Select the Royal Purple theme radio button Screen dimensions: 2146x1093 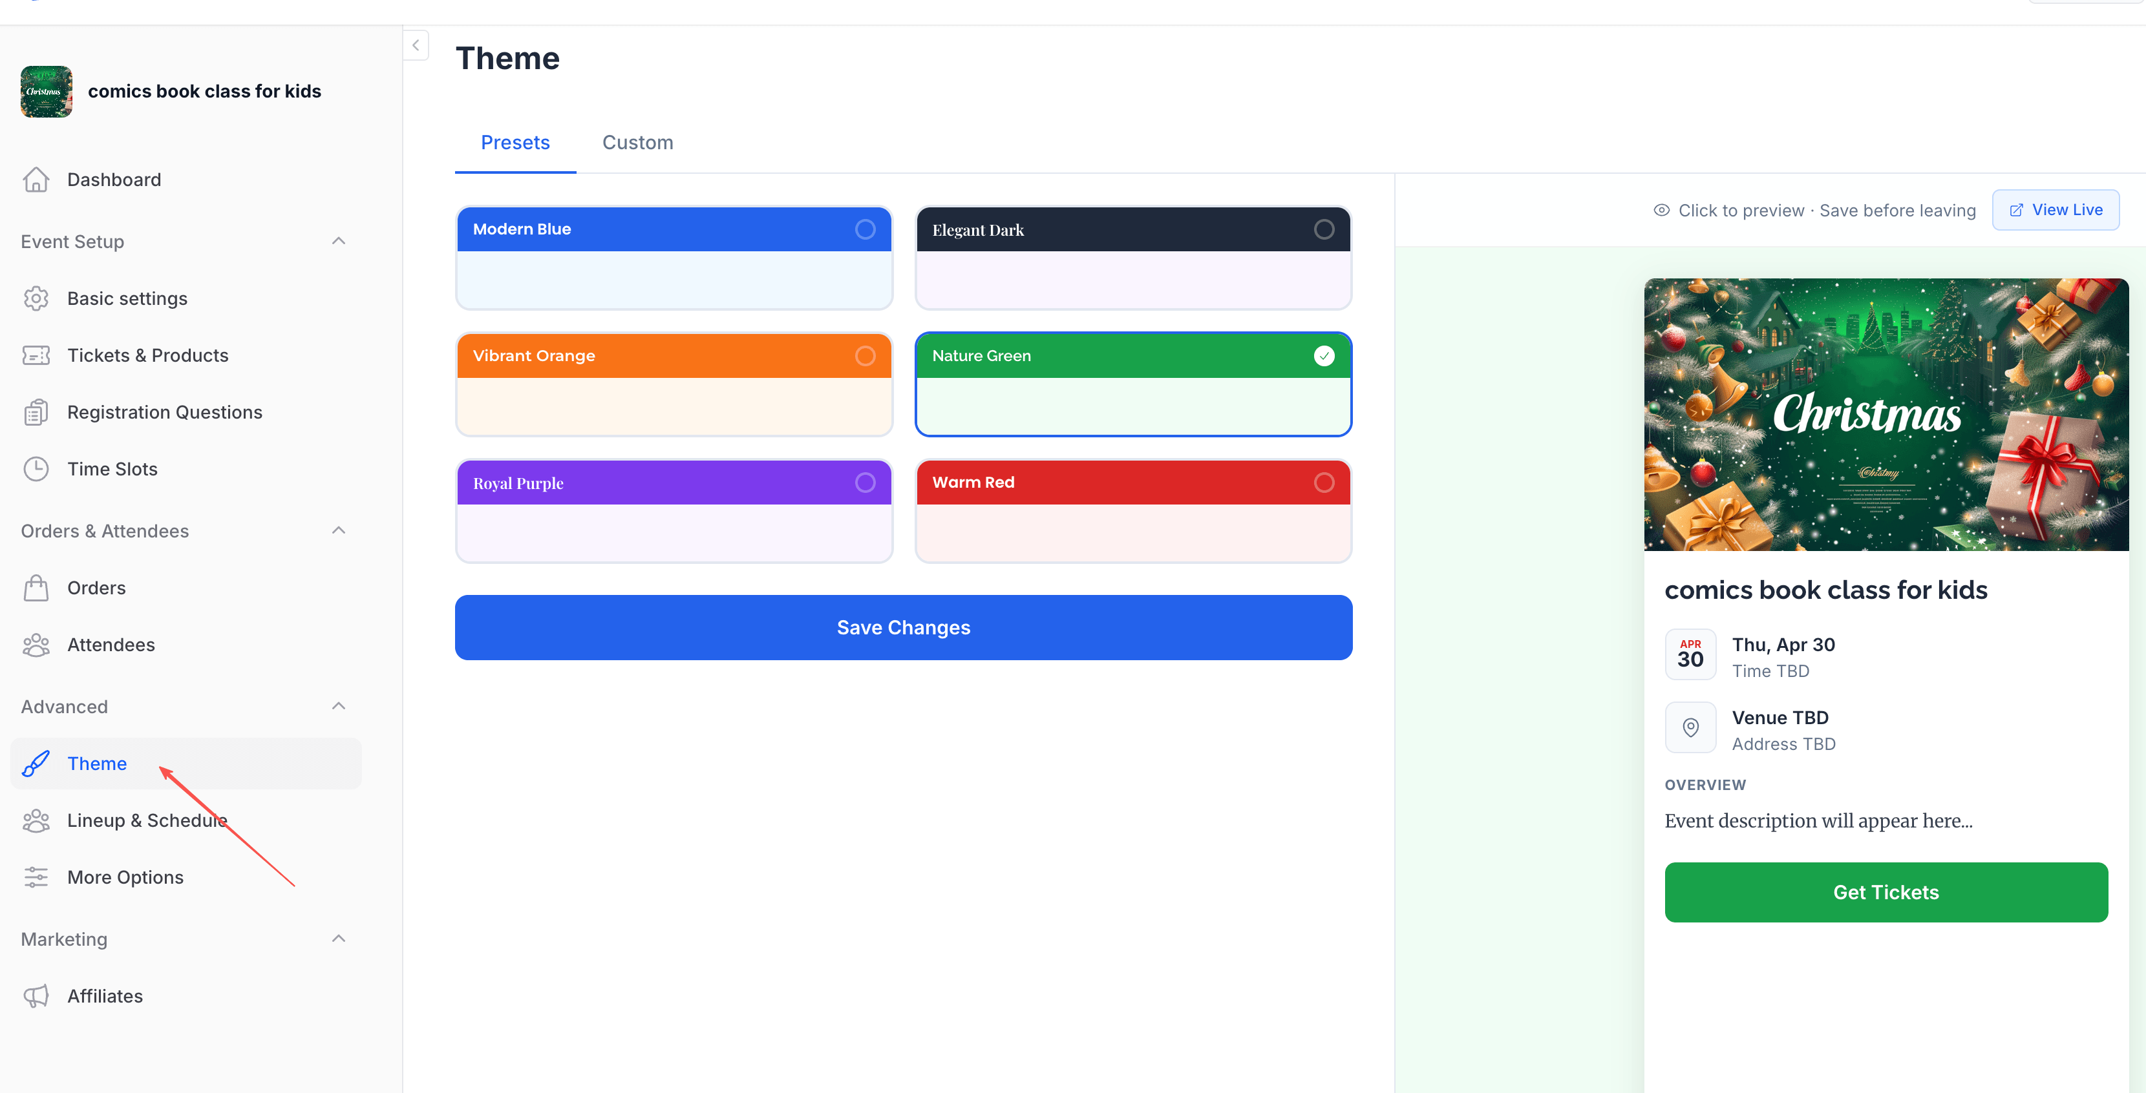click(865, 482)
